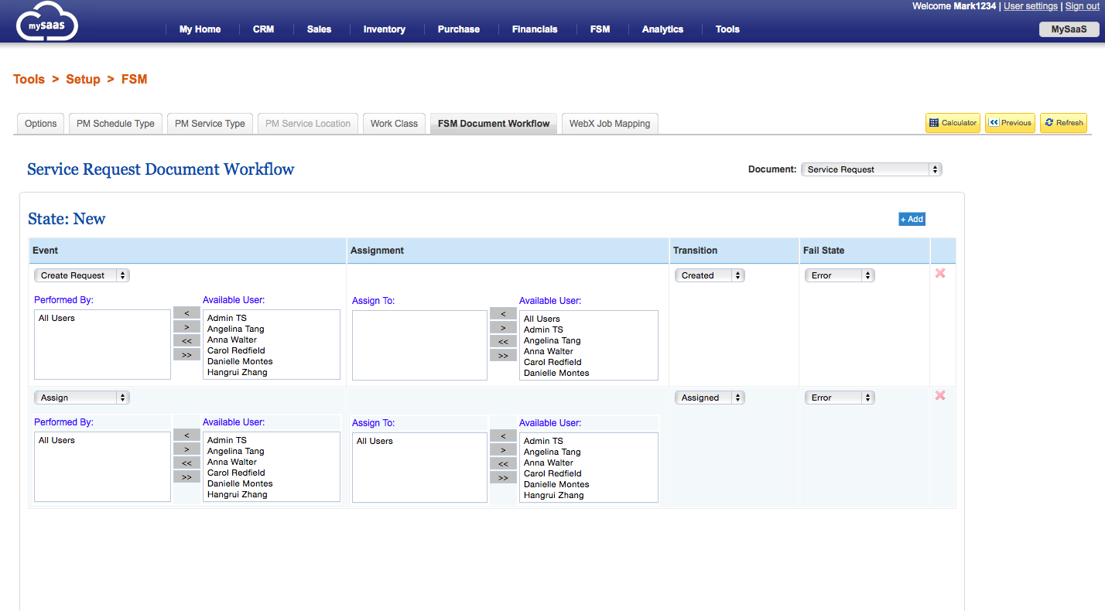Screen dimensions: 1105x611
Task: Open User settings link
Action: coord(1031,6)
